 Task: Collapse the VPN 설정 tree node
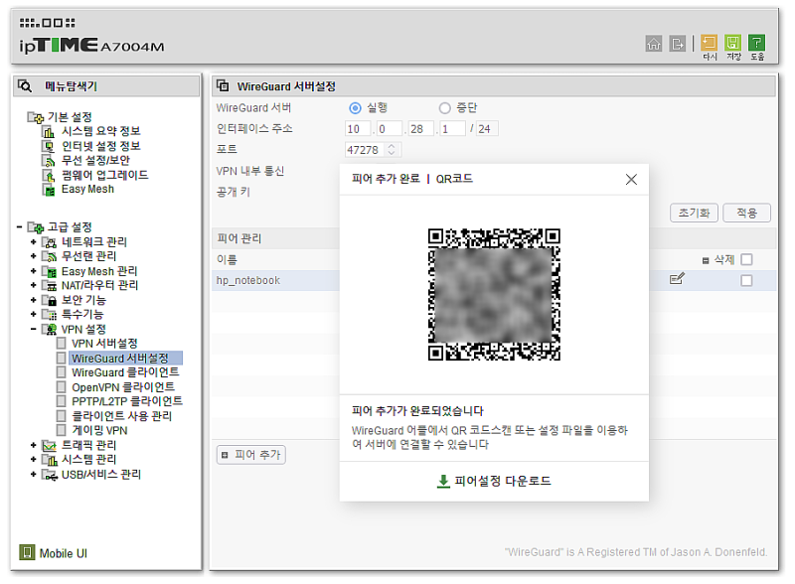coord(34,330)
